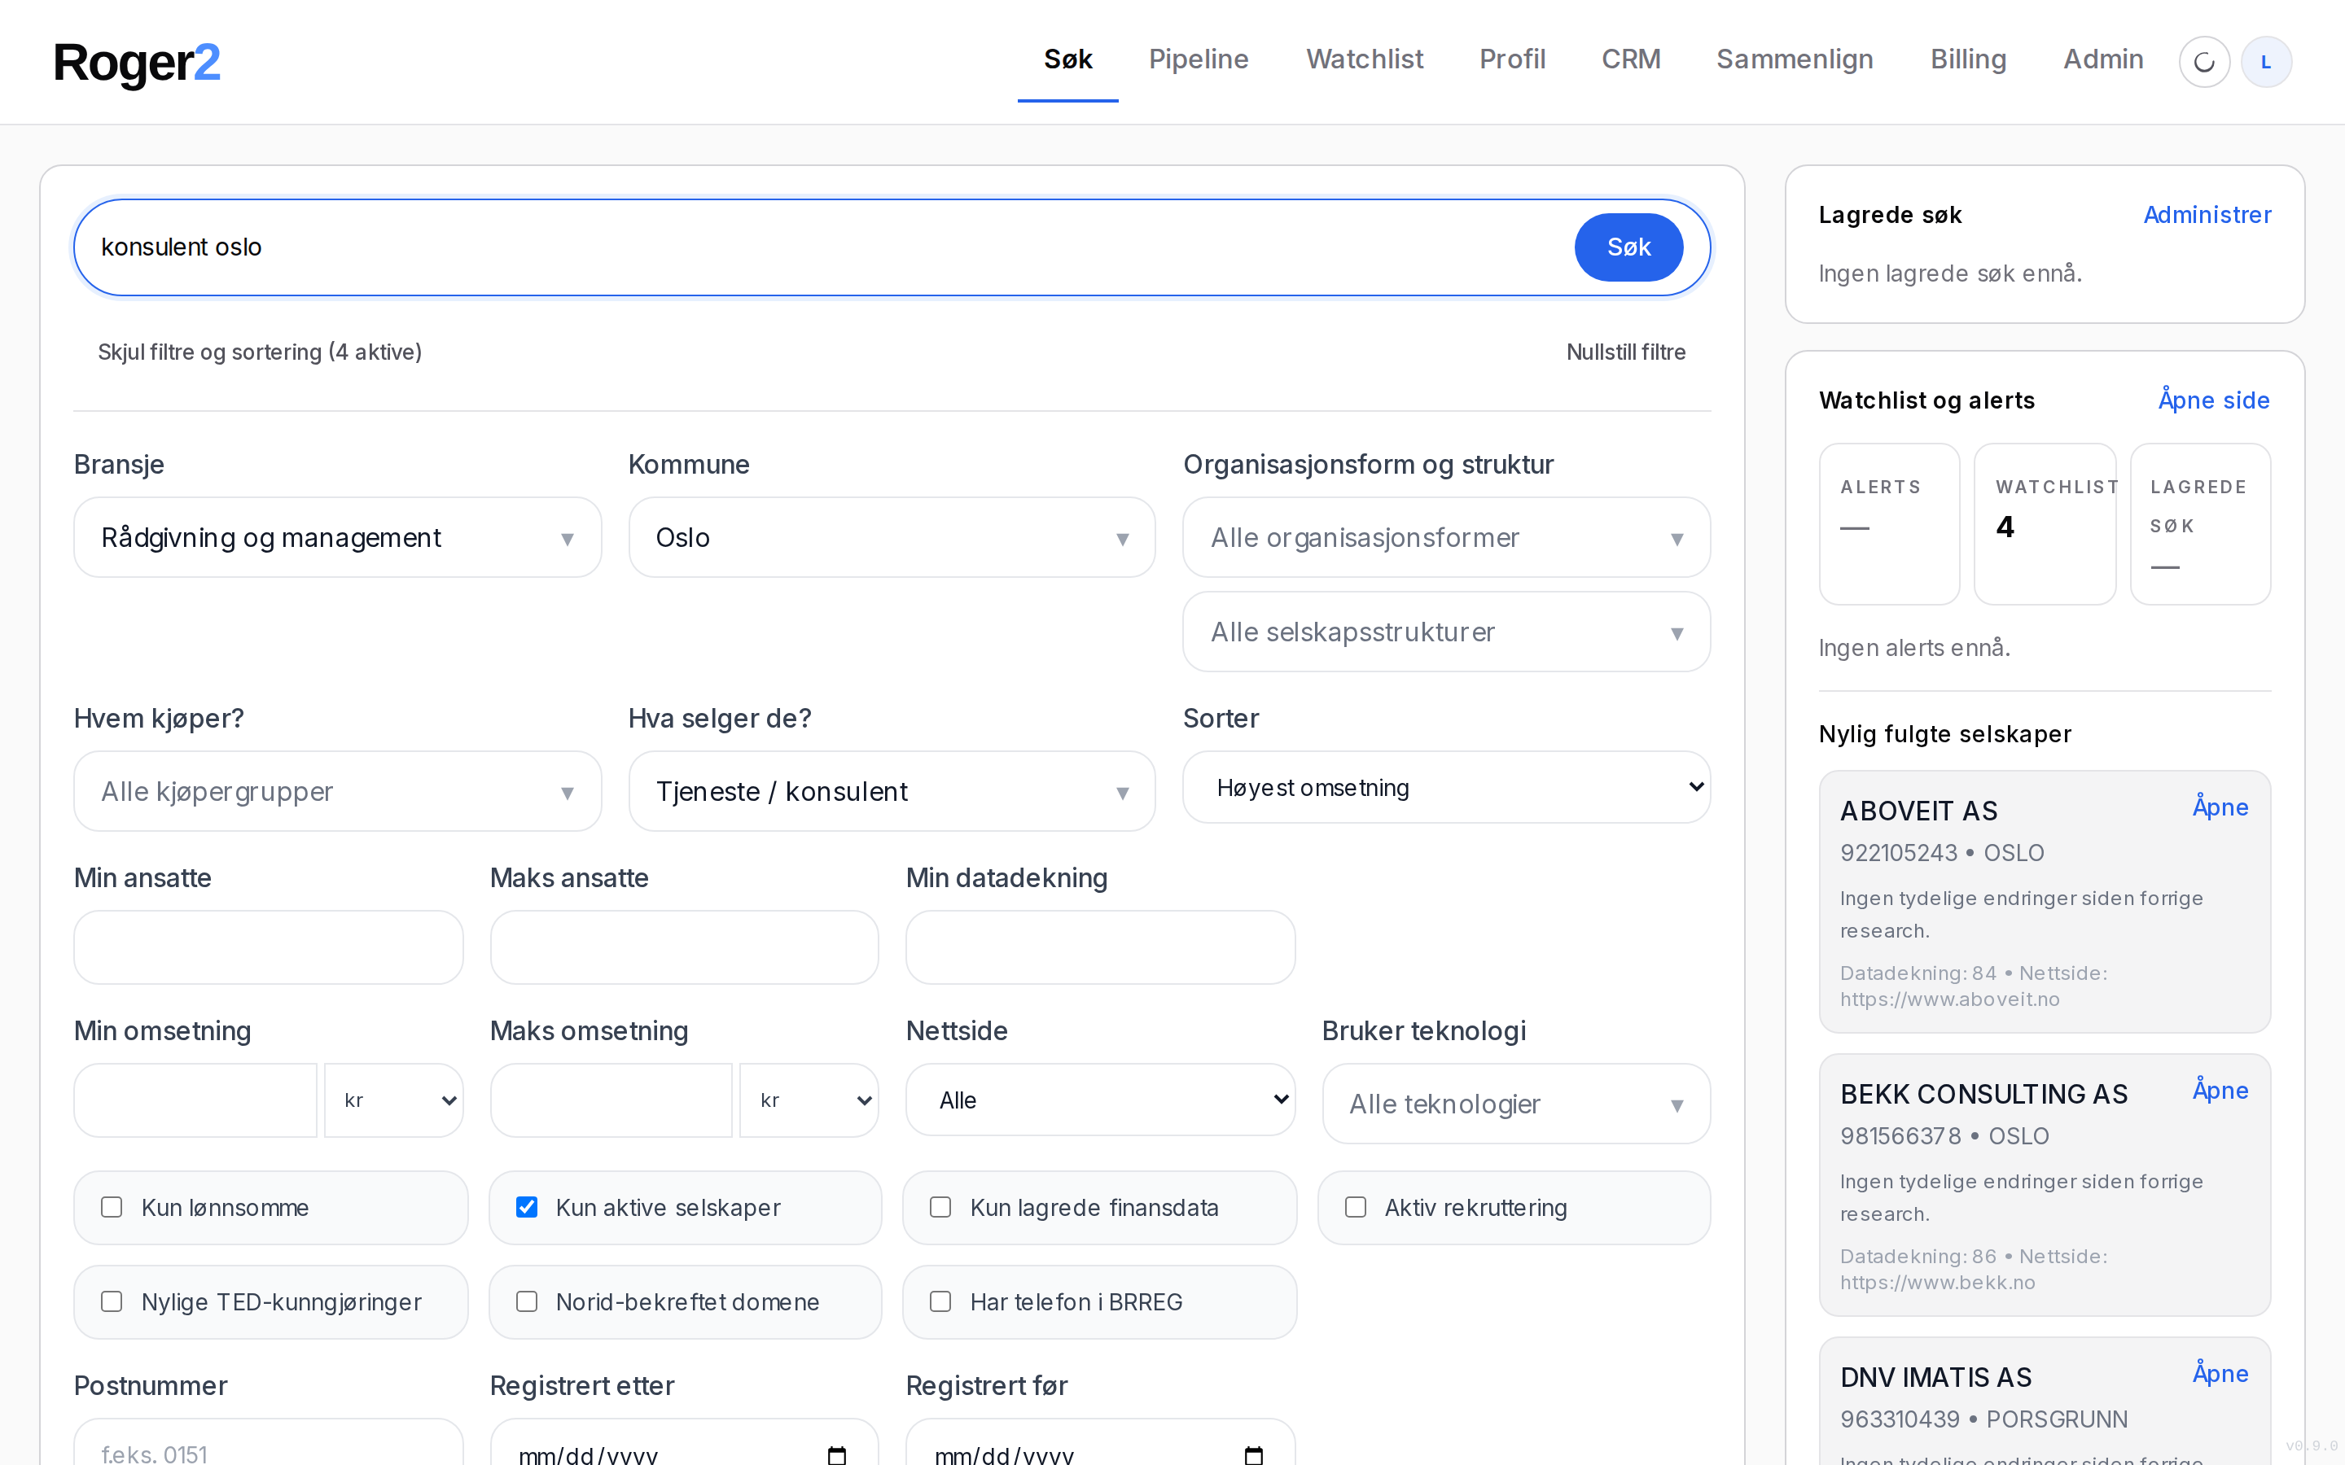
Task: Click the https://www.bekk.no text
Action: click(1937, 1282)
